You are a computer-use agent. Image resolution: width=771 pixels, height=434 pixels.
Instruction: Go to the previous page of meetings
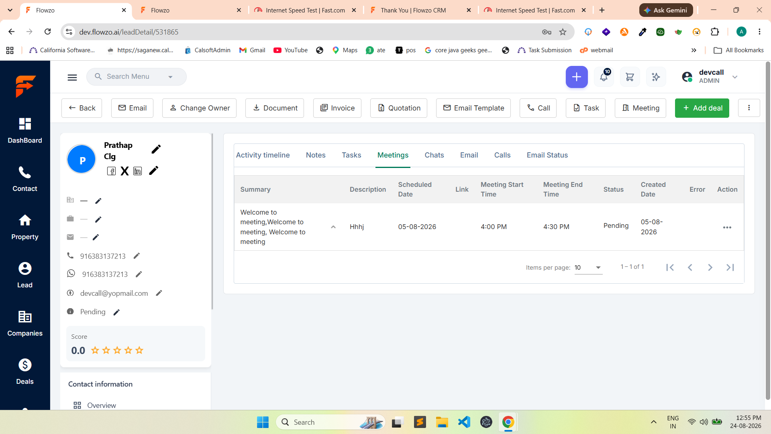point(690,268)
